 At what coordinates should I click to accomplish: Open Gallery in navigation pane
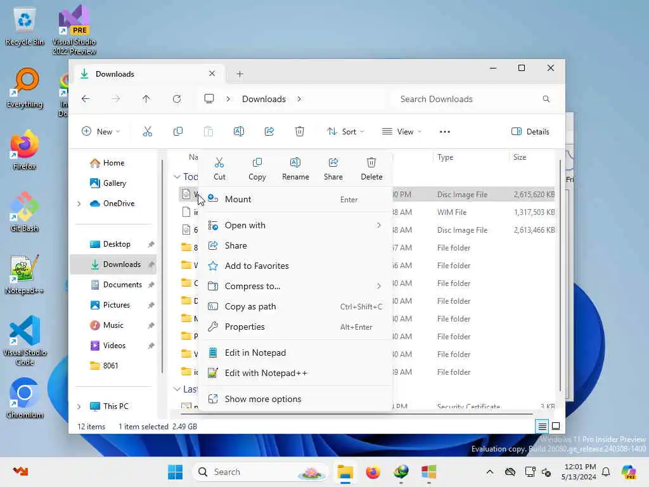click(115, 183)
